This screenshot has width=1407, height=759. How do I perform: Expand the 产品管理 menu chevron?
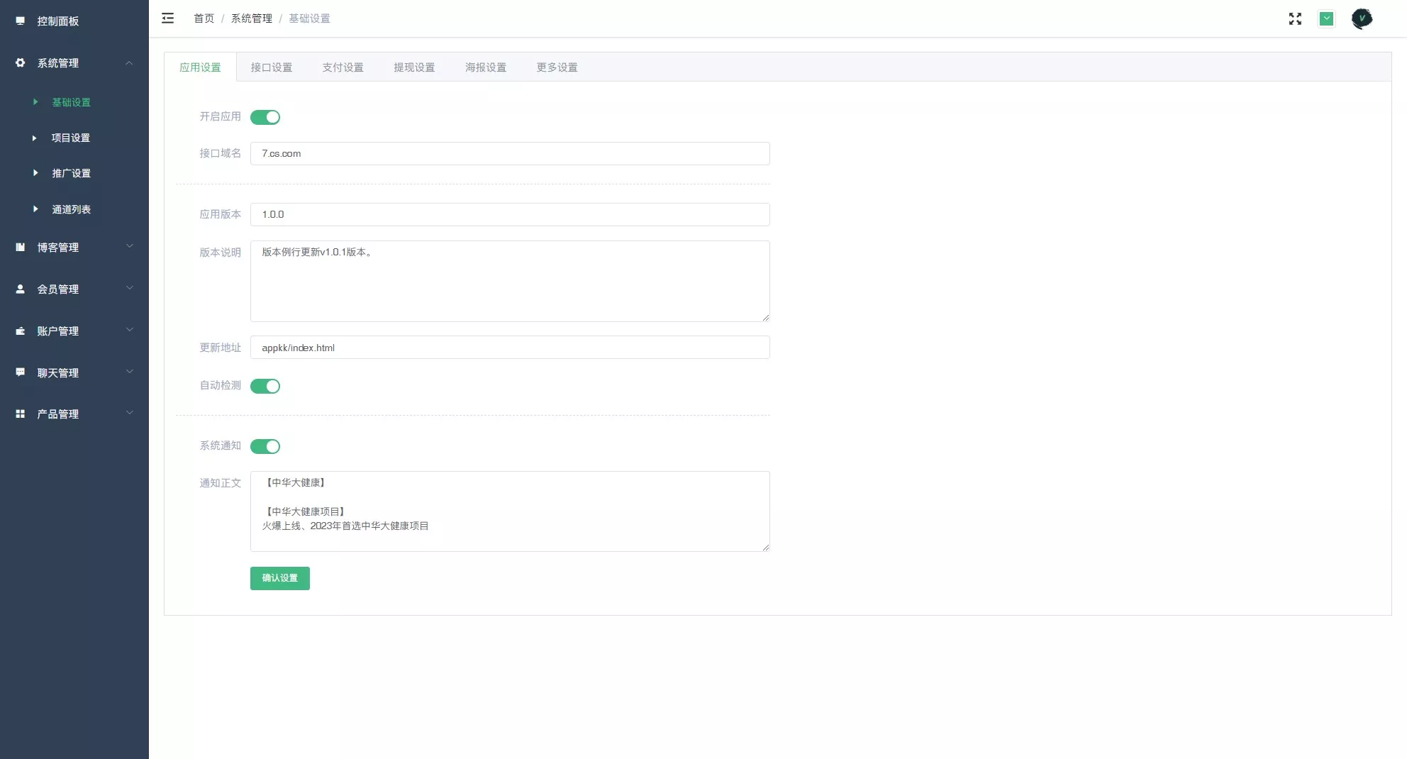(130, 414)
